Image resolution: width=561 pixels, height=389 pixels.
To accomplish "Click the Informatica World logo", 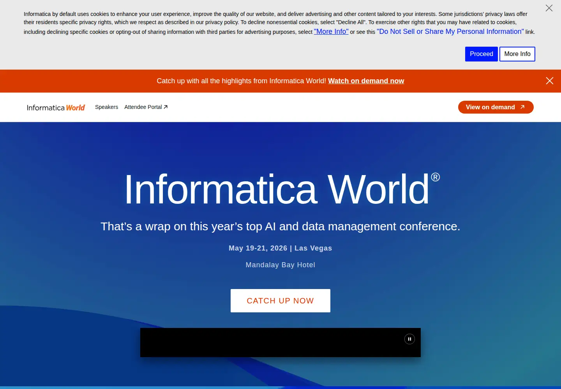I will [x=56, y=107].
